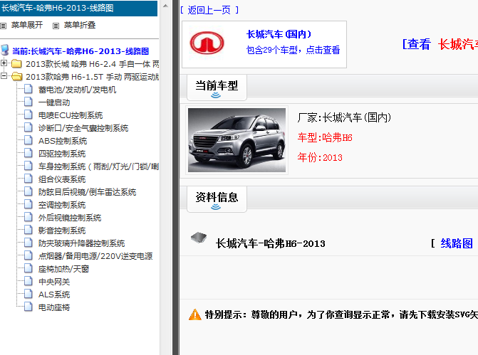Click document icon next to 影音控制系统
This screenshot has height=355, width=478.
28,230
